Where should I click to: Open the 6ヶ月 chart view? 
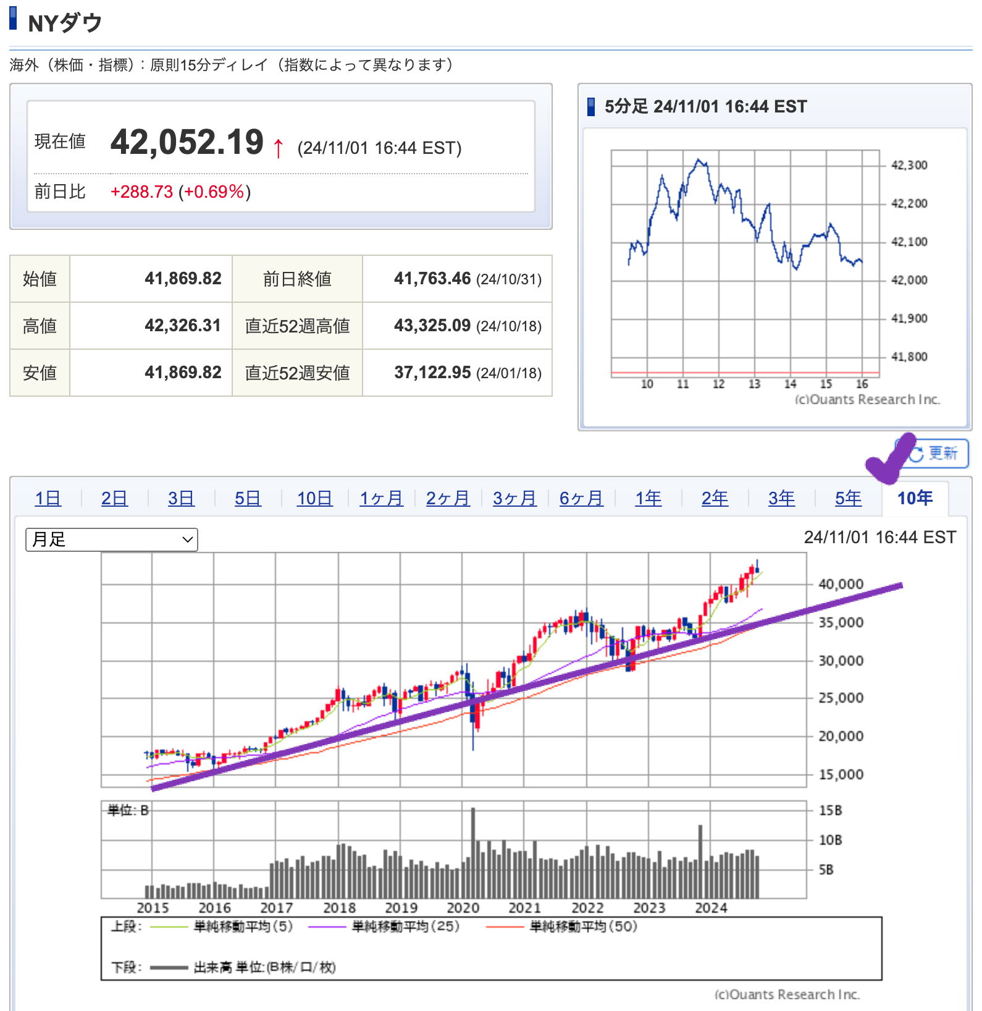point(581,498)
